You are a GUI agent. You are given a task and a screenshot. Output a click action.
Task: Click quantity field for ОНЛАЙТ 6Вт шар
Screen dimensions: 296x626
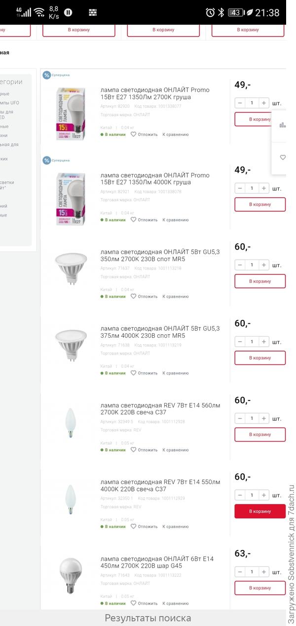coord(252,572)
